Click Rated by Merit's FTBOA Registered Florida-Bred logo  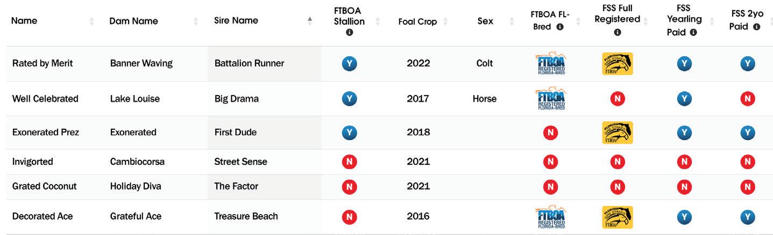tap(550, 64)
